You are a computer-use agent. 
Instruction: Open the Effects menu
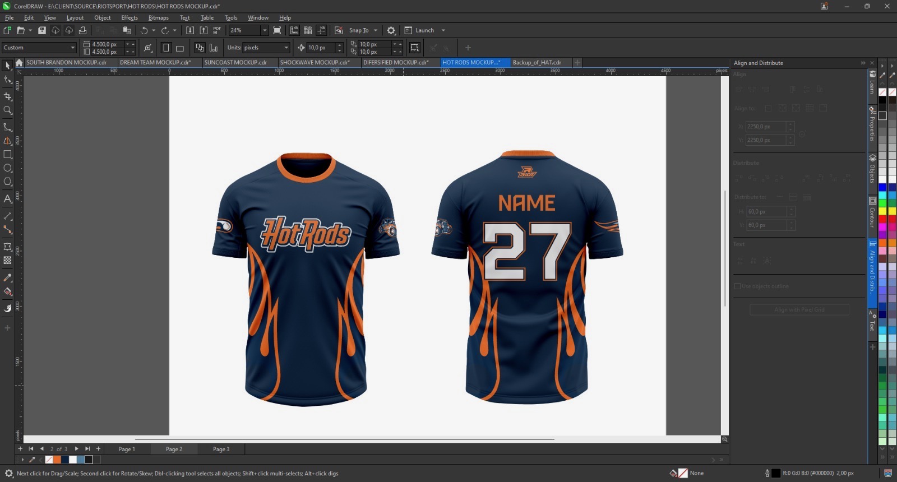click(x=129, y=17)
